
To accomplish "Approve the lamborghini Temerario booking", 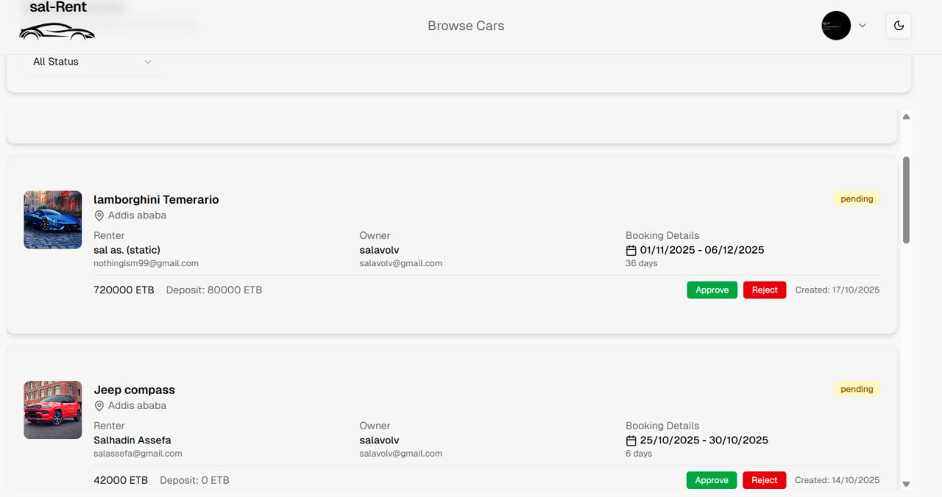I will tap(712, 290).
